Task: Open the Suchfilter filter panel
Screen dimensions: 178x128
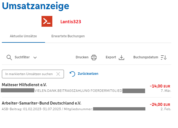Action: coord(22,57)
